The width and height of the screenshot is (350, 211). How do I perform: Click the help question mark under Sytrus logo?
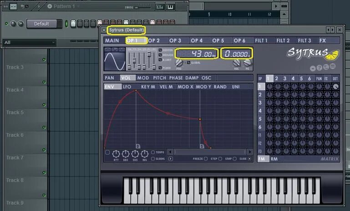pyautogui.click(x=320, y=68)
